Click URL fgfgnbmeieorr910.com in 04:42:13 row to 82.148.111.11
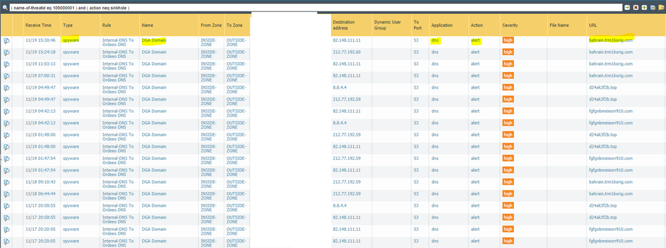This screenshot has height=248, width=666. [611, 111]
